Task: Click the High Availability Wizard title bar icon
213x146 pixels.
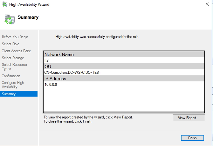Action: tap(5, 4)
